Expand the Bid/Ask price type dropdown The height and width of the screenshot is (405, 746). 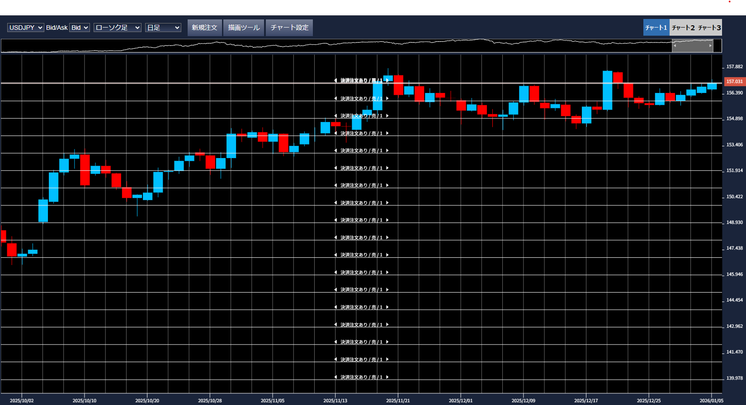click(80, 28)
